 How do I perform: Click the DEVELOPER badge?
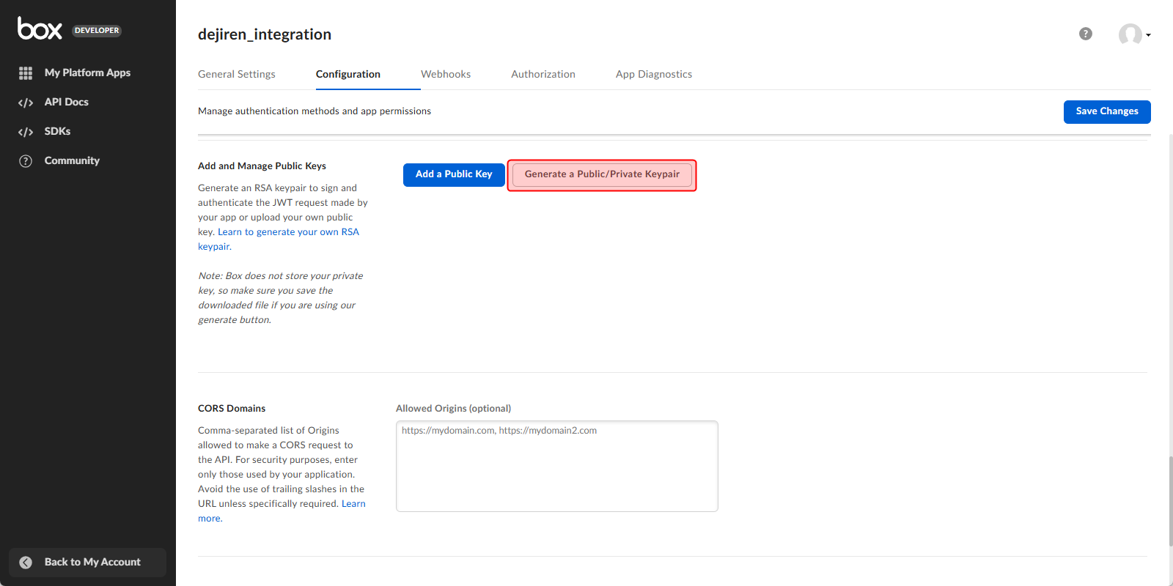(x=97, y=31)
